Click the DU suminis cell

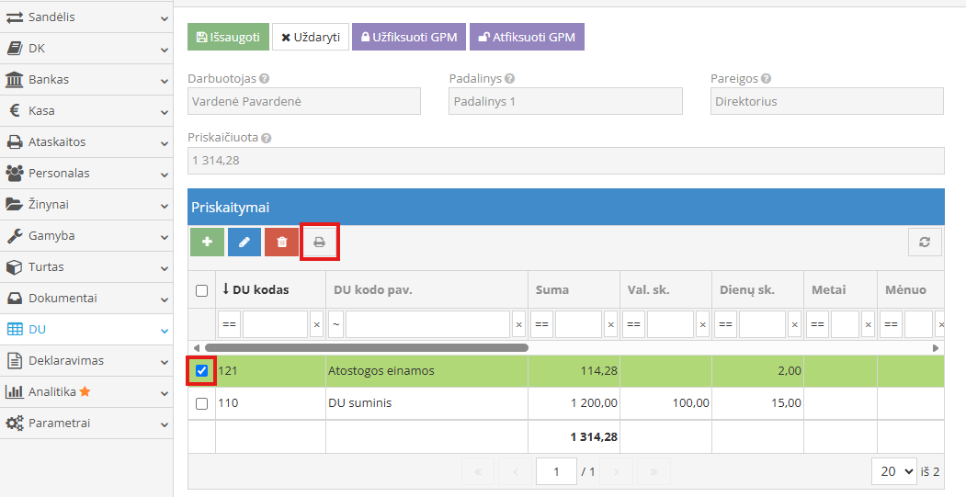coord(426,403)
